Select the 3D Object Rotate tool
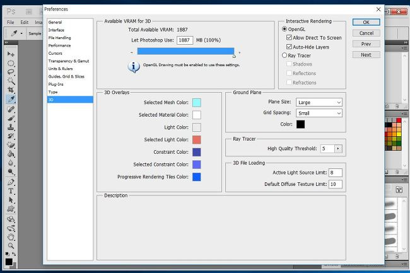 pos(11,219)
